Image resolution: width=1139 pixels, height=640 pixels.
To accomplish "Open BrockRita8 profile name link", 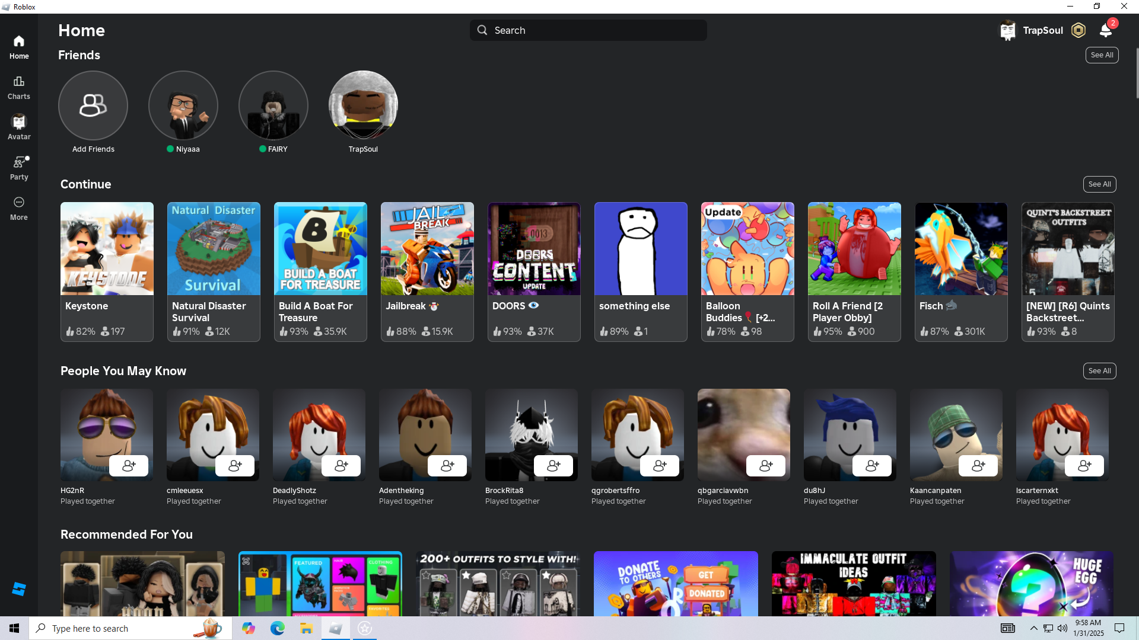I will [504, 491].
